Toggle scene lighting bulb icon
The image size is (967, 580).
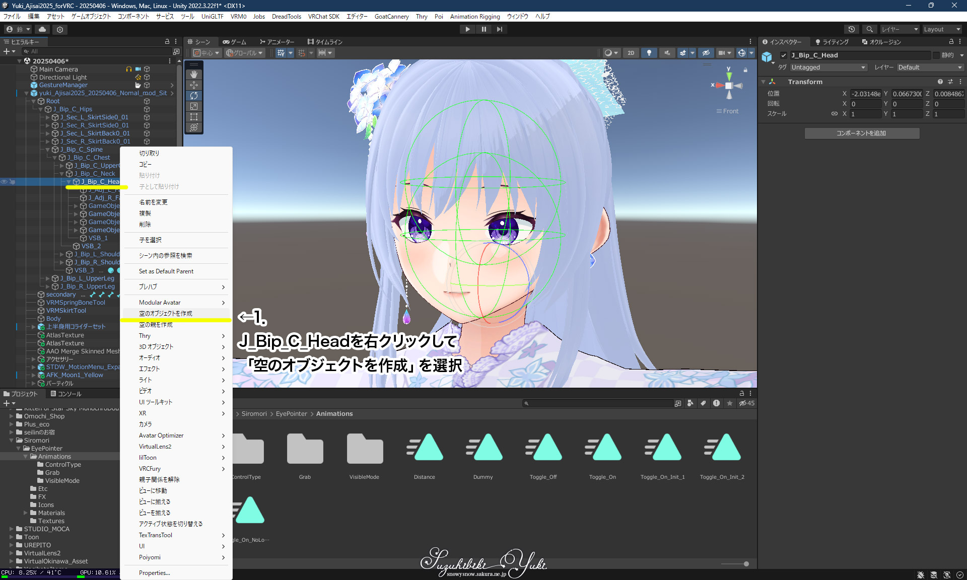(x=649, y=53)
